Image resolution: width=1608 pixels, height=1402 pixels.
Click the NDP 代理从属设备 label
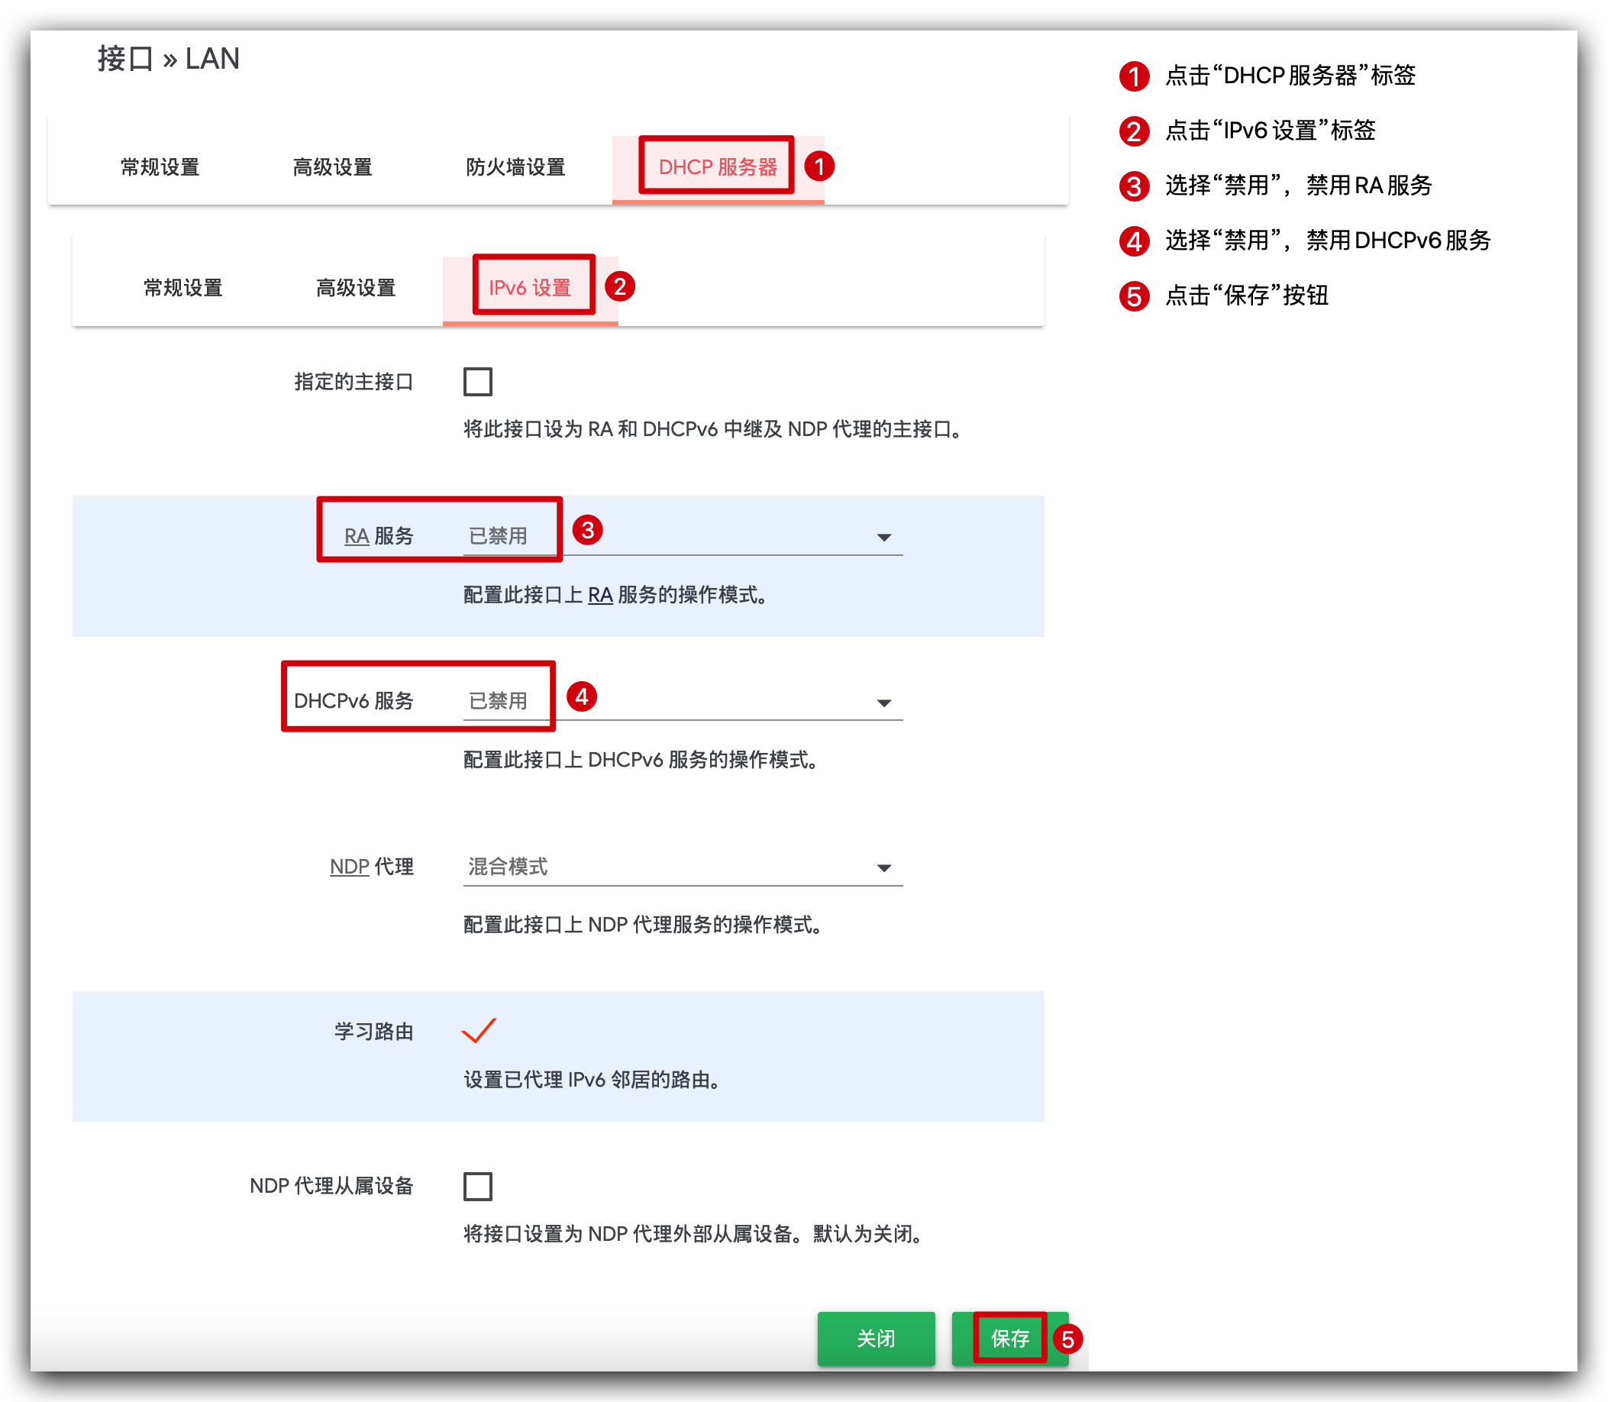tap(331, 1186)
